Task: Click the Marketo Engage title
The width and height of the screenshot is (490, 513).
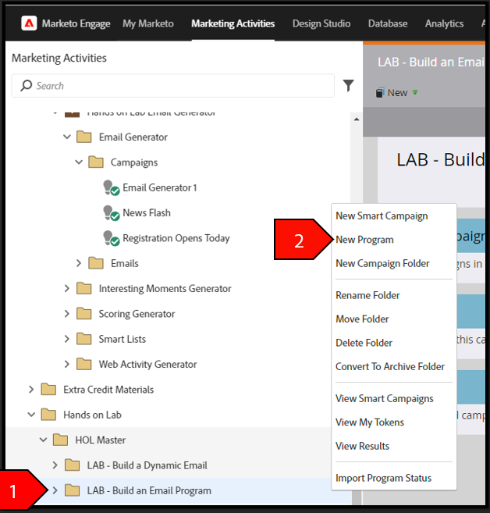Action: pyautogui.click(x=76, y=23)
